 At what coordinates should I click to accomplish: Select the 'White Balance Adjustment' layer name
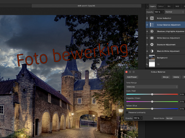(168, 38)
